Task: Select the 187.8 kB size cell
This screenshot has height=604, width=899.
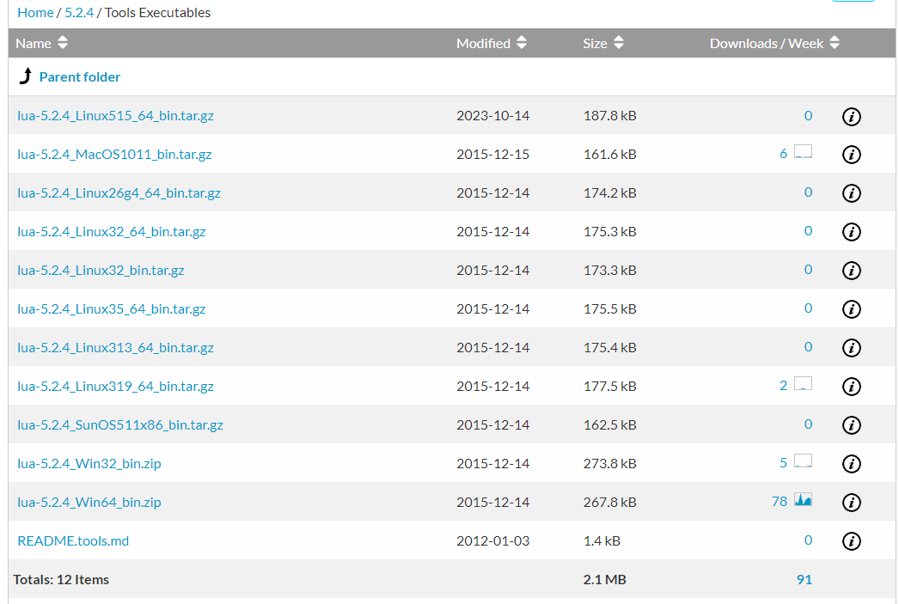Action: pos(610,116)
